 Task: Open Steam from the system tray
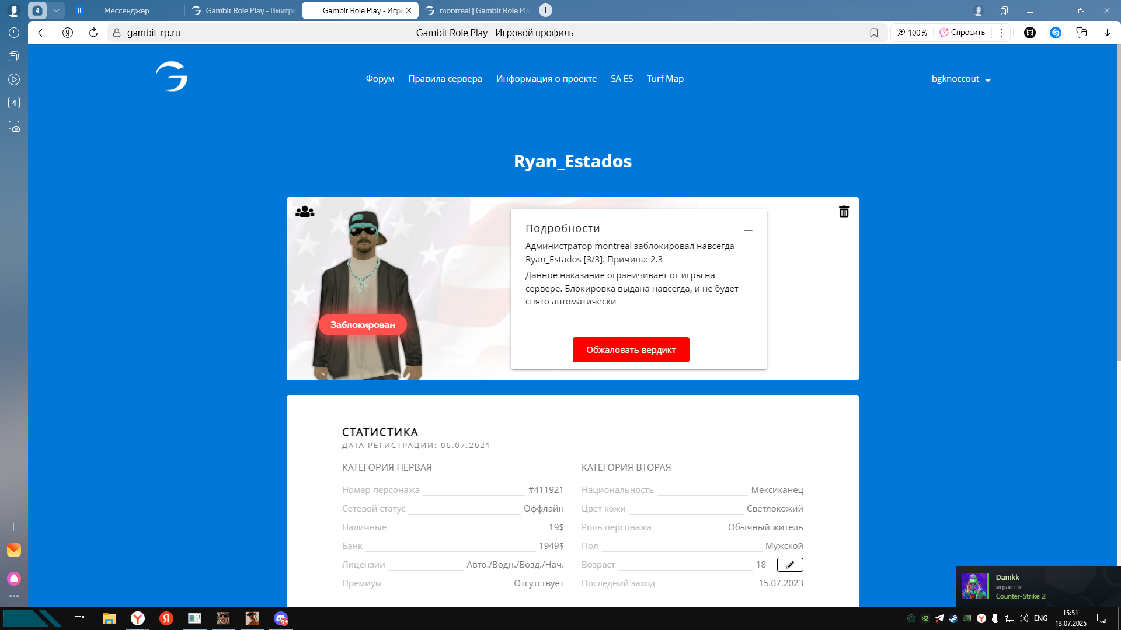[x=953, y=618]
